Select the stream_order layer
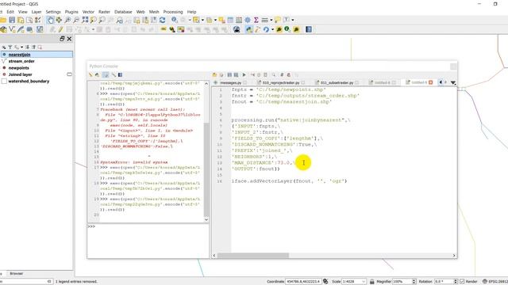 [21, 61]
